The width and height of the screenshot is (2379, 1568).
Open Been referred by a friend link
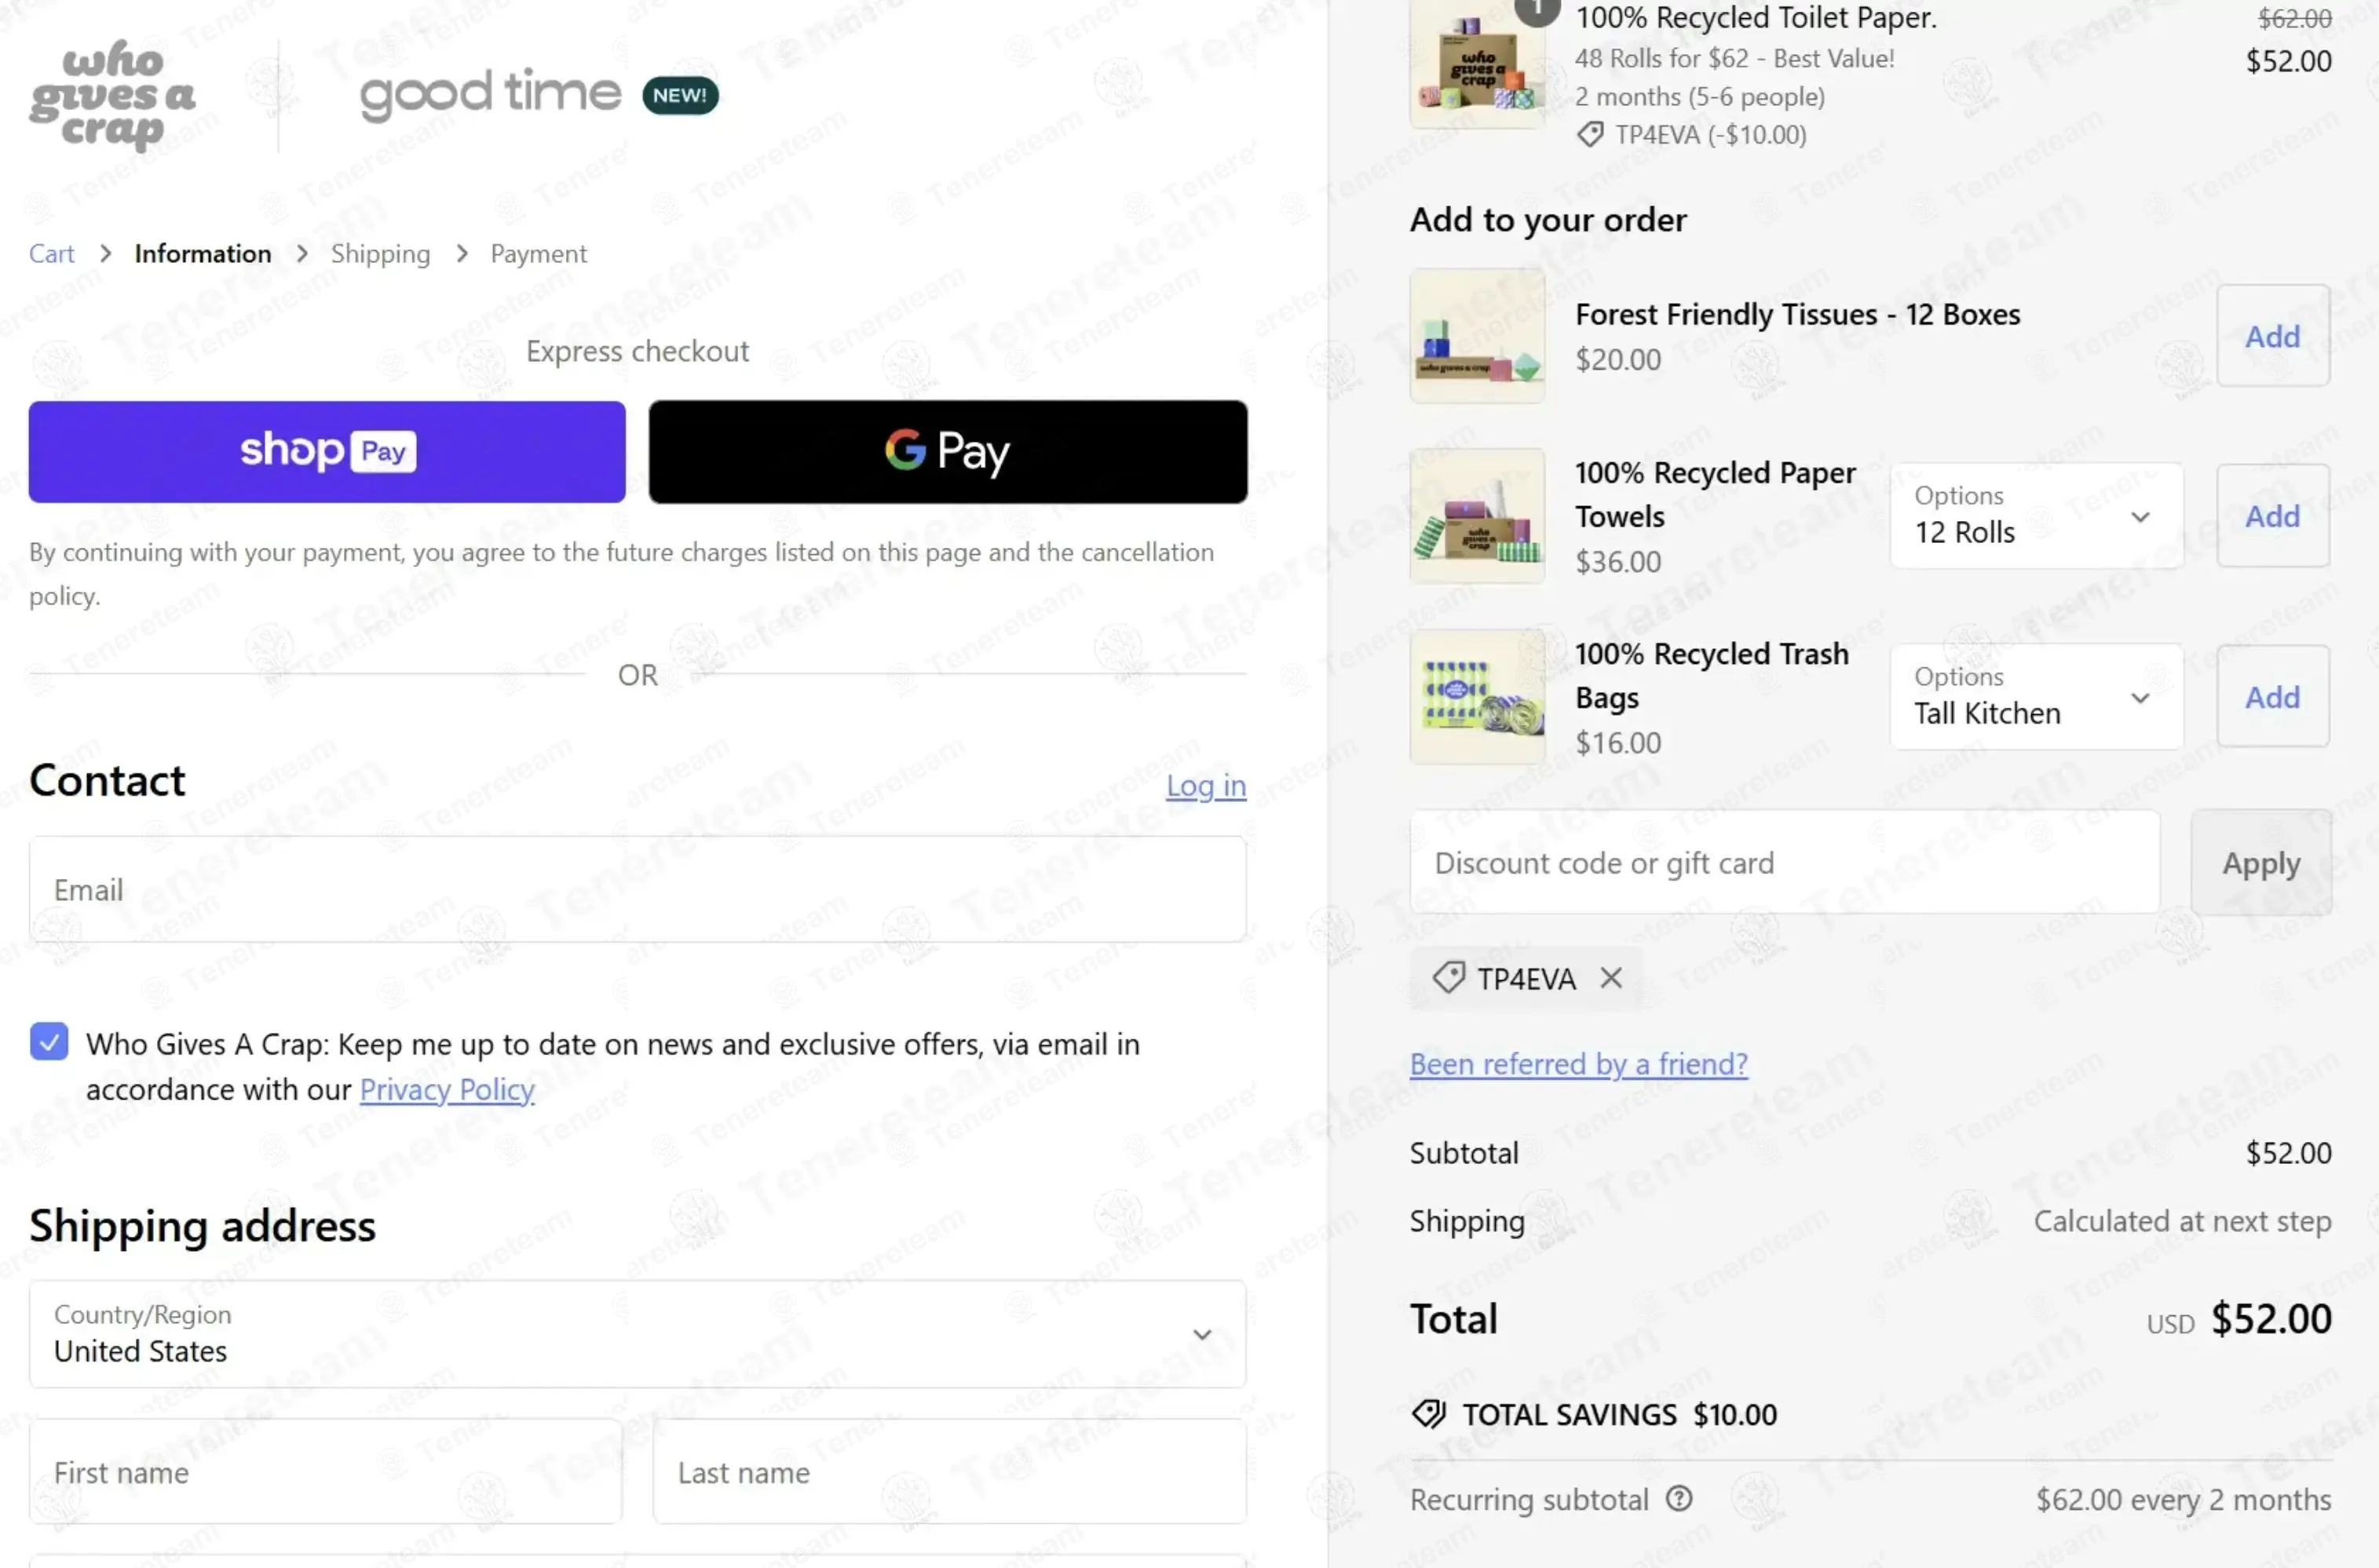(x=1579, y=1063)
